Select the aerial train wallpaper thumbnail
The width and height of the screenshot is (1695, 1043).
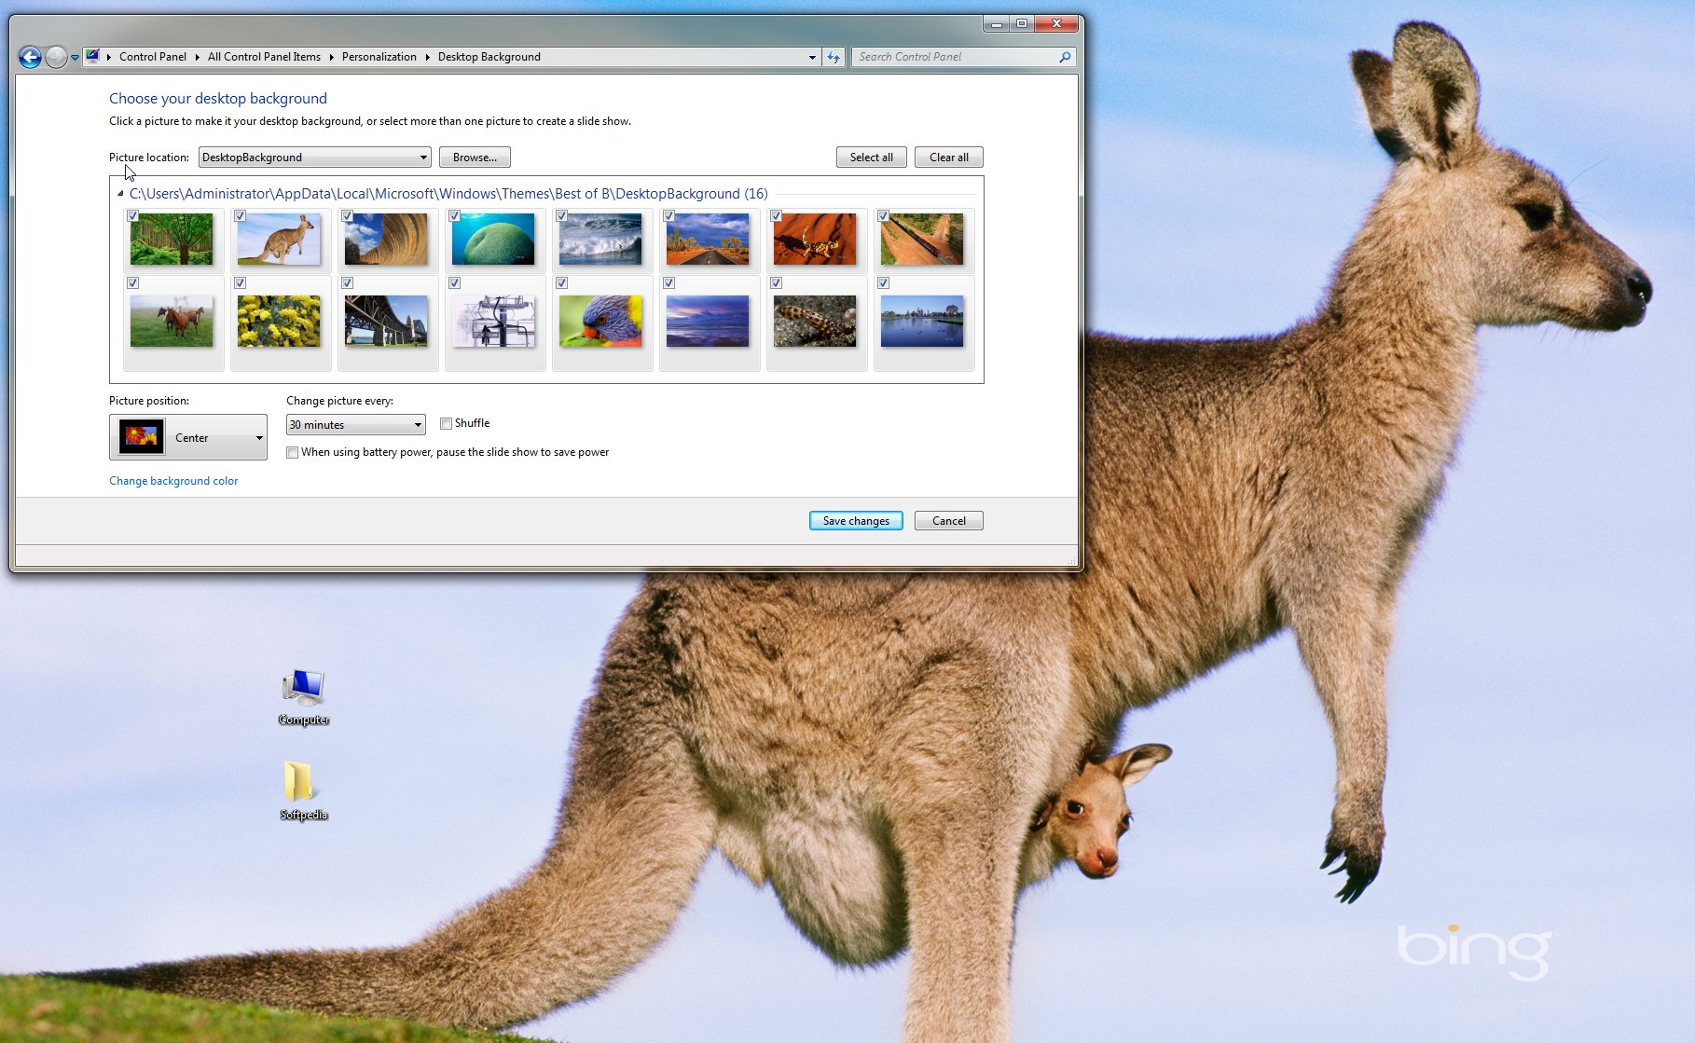tap(922, 240)
